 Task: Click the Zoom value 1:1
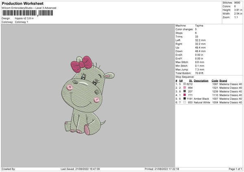(x=236, y=17)
